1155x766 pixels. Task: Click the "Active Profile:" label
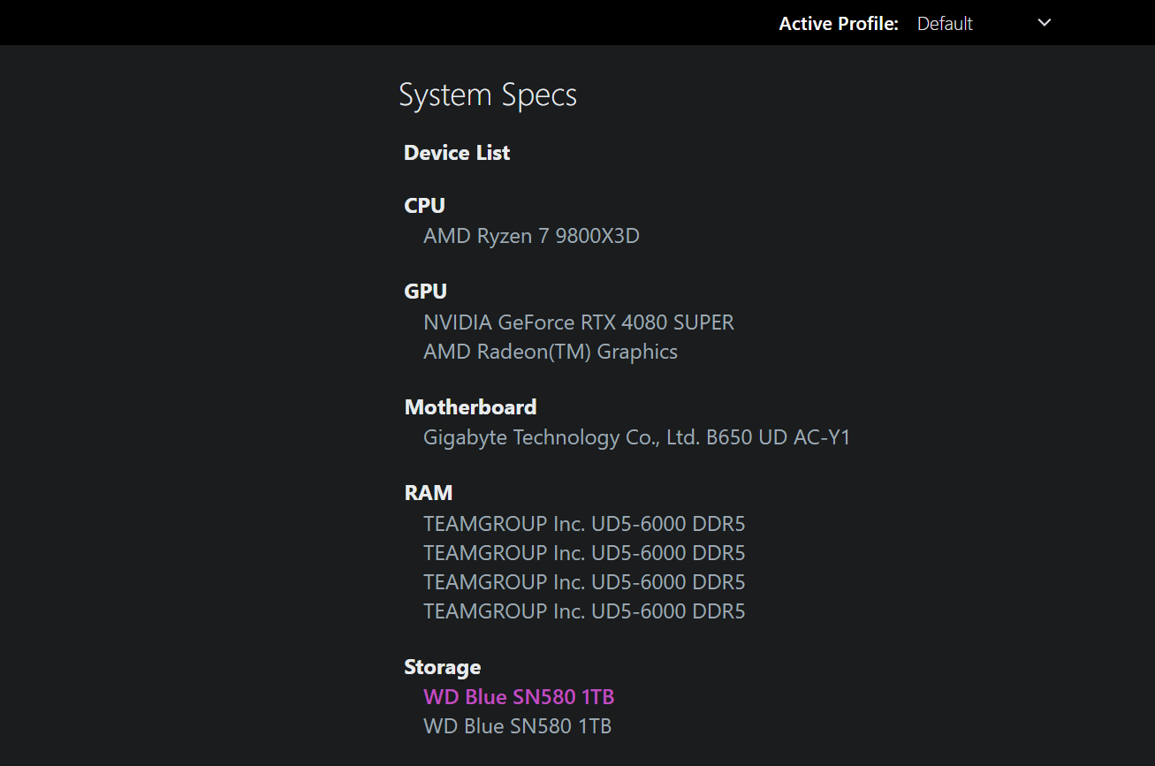point(839,24)
